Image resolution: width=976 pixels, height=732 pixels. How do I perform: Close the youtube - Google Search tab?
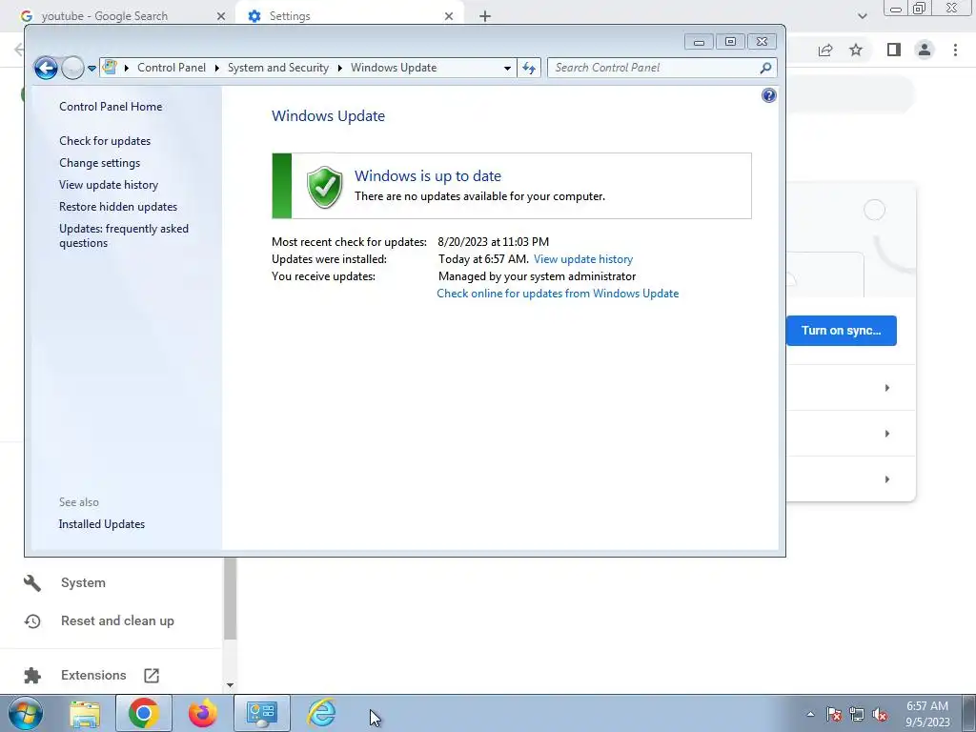coord(221,16)
